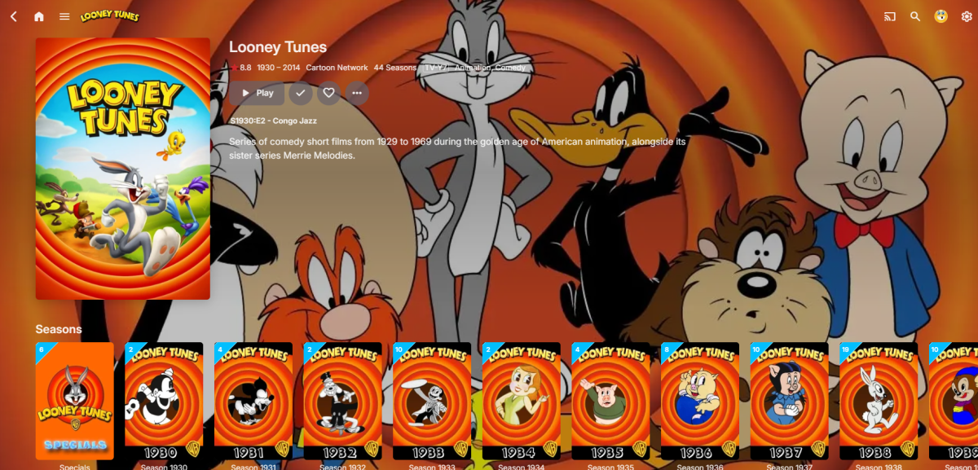Open the Specials season card
Screen dimensions: 978x470
75,401
